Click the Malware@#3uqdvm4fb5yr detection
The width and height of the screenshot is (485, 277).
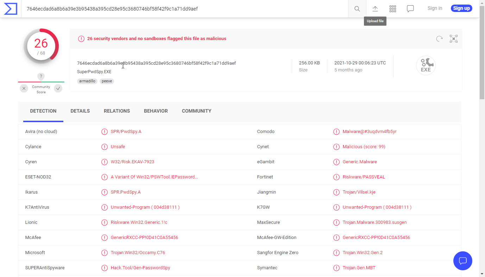point(370,132)
